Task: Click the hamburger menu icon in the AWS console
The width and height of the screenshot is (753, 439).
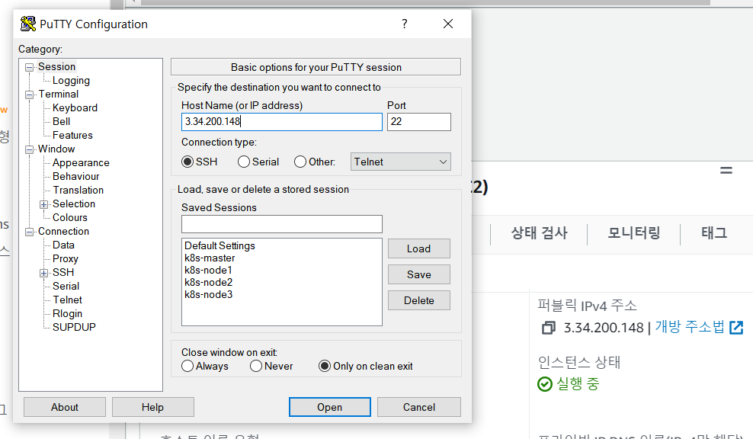Action: pos(726,170)
